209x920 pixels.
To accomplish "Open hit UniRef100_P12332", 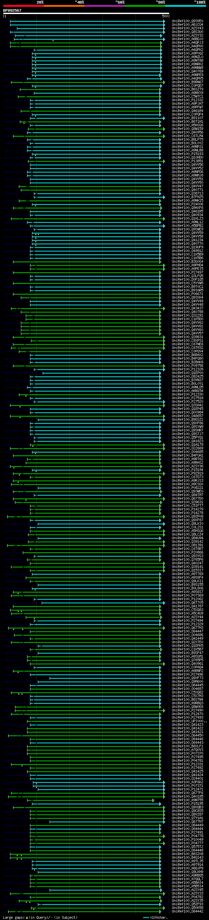I will pos(187,100).
